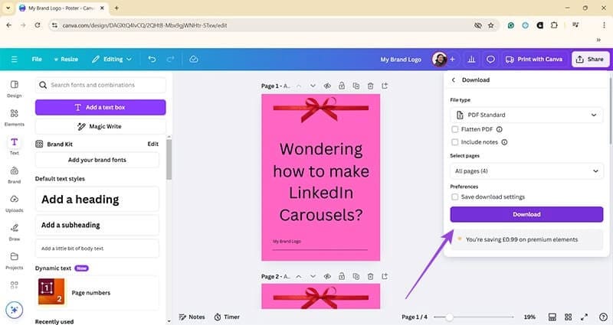The height and width of the screenshot is (325, 613).
Task: Open the Text sidebar tab
Action: coord(14,146)
